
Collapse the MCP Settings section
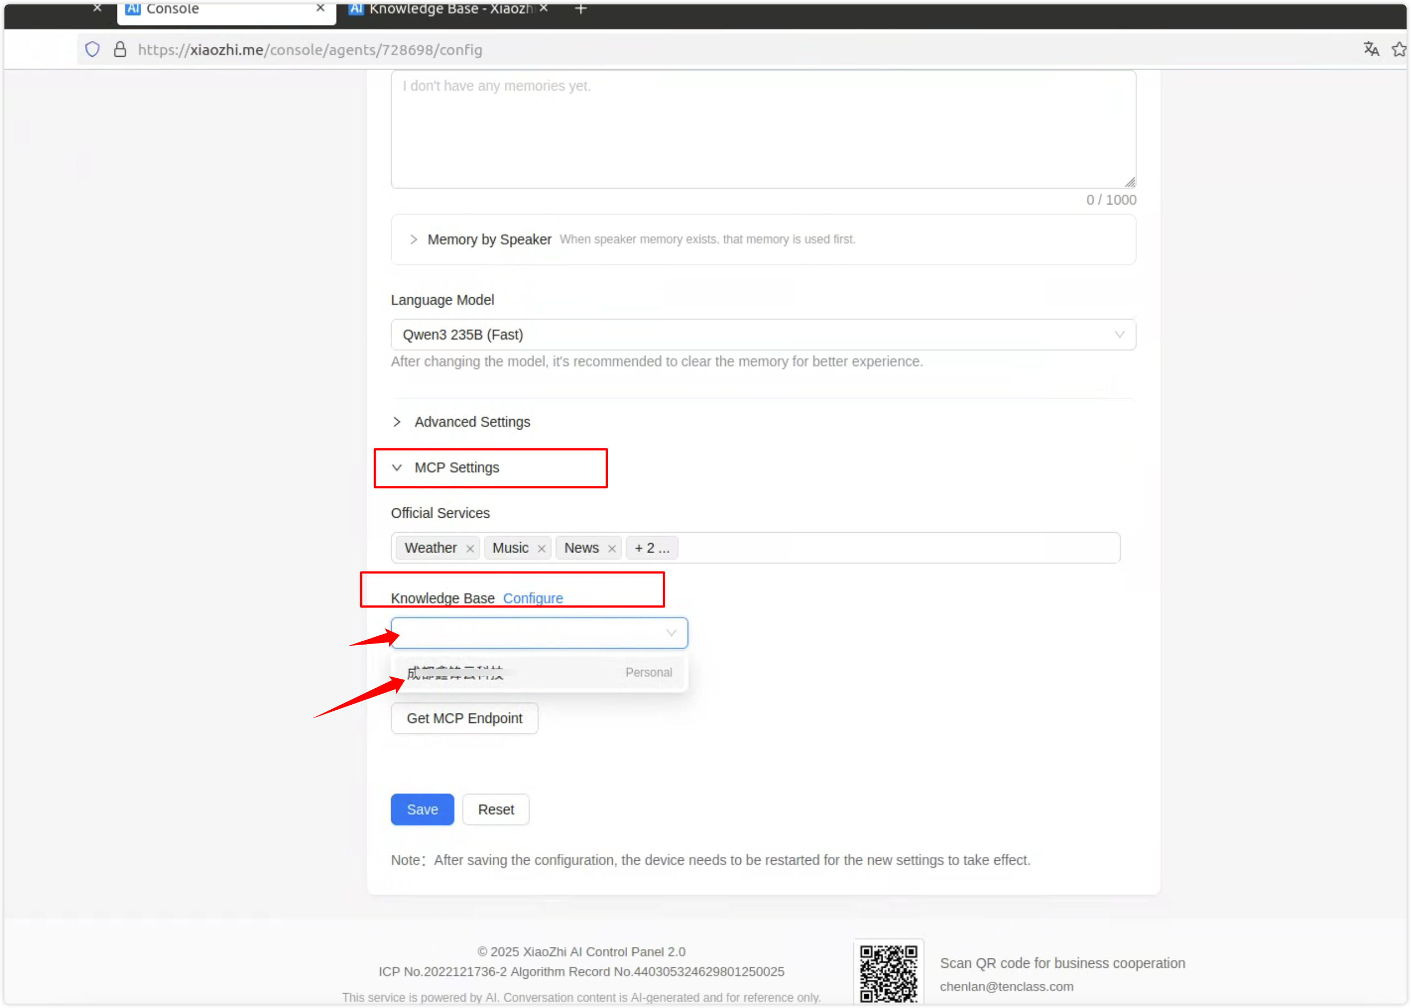tap(446, 468)
